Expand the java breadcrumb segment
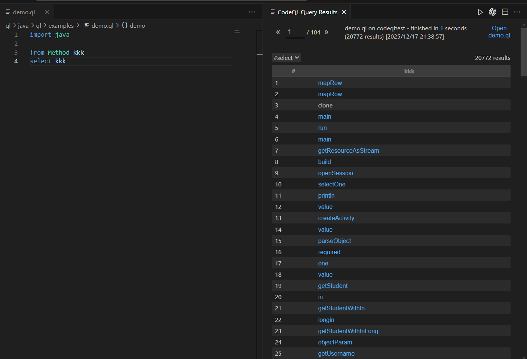Image resolution: width=527 pixels, height=359 pixels. (x=23, y=25)
